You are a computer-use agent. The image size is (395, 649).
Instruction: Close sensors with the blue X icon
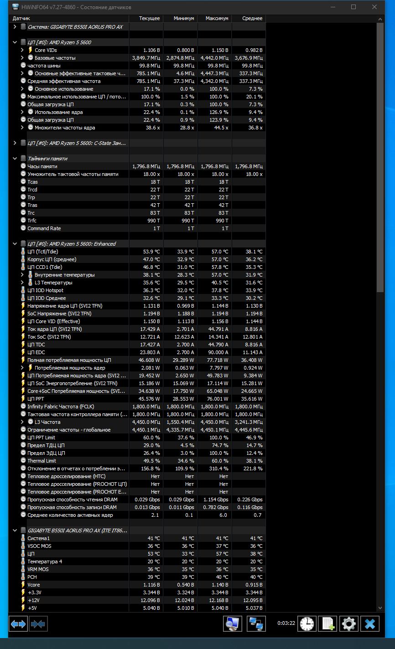tap(370, 623)
